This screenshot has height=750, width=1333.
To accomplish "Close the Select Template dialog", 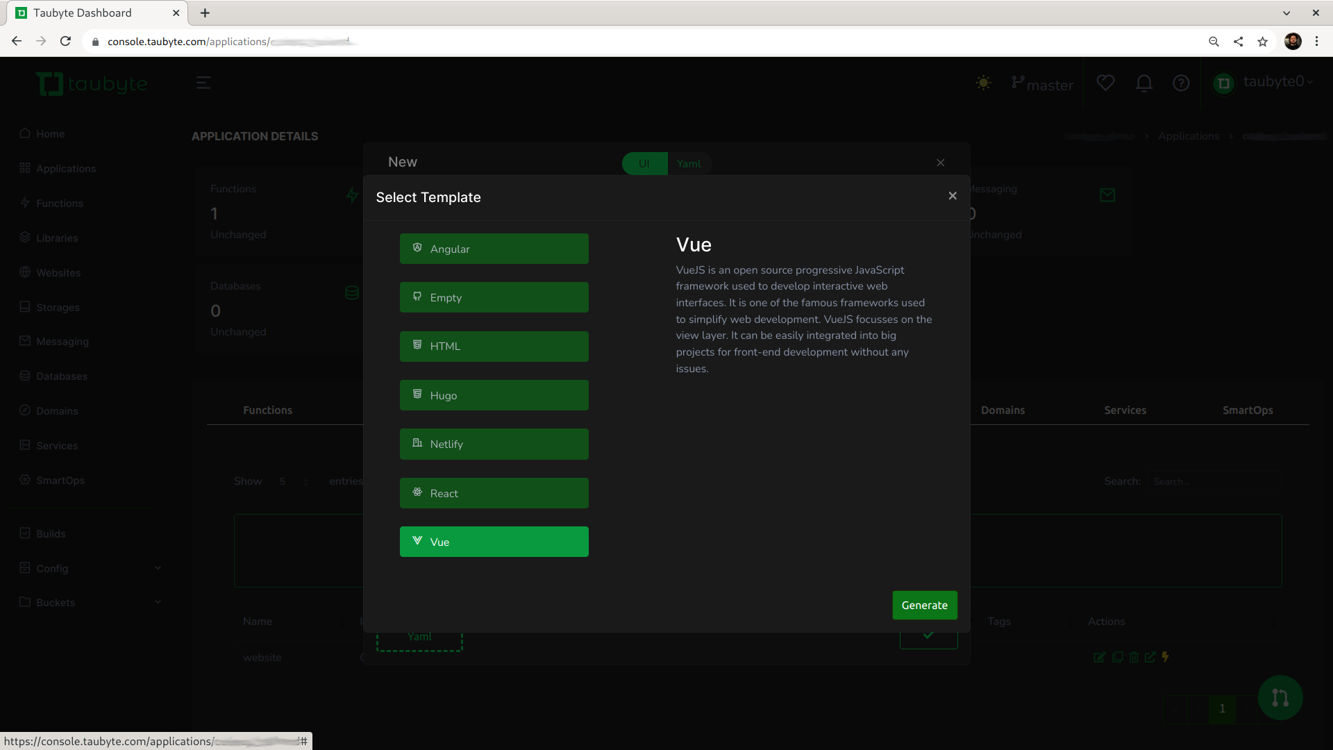I will pos(953,196).
